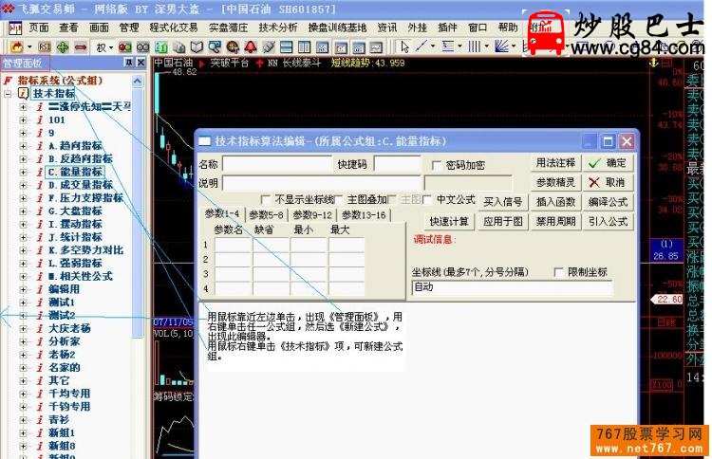Click the green plus toolbar icon
The width and height of the screenshot is (712, 459).
[x=63, y=46]
